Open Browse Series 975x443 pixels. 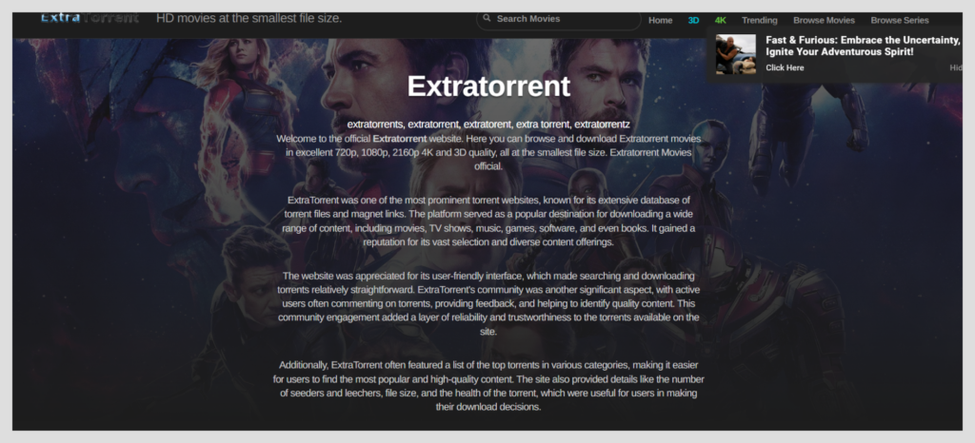[900, 21]
